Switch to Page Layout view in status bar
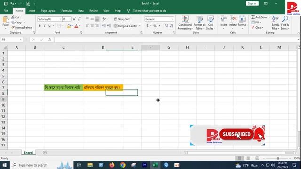The height and width of the screenshot is (169, 301). [x=248, y=158]
